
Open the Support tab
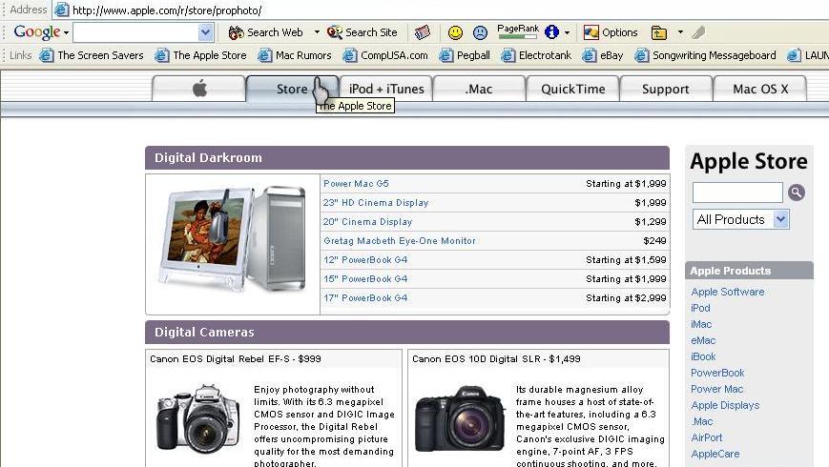click(666, 89)
